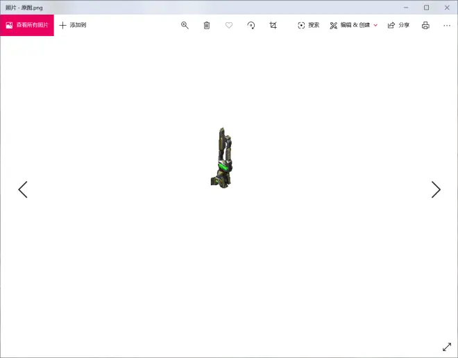Share the photo with 分享

(398, 25)
